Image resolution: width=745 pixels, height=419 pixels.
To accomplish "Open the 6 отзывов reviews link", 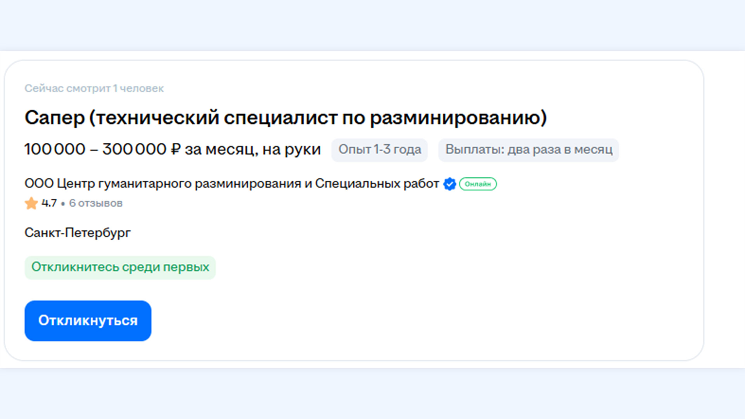I will pos(95,203).
